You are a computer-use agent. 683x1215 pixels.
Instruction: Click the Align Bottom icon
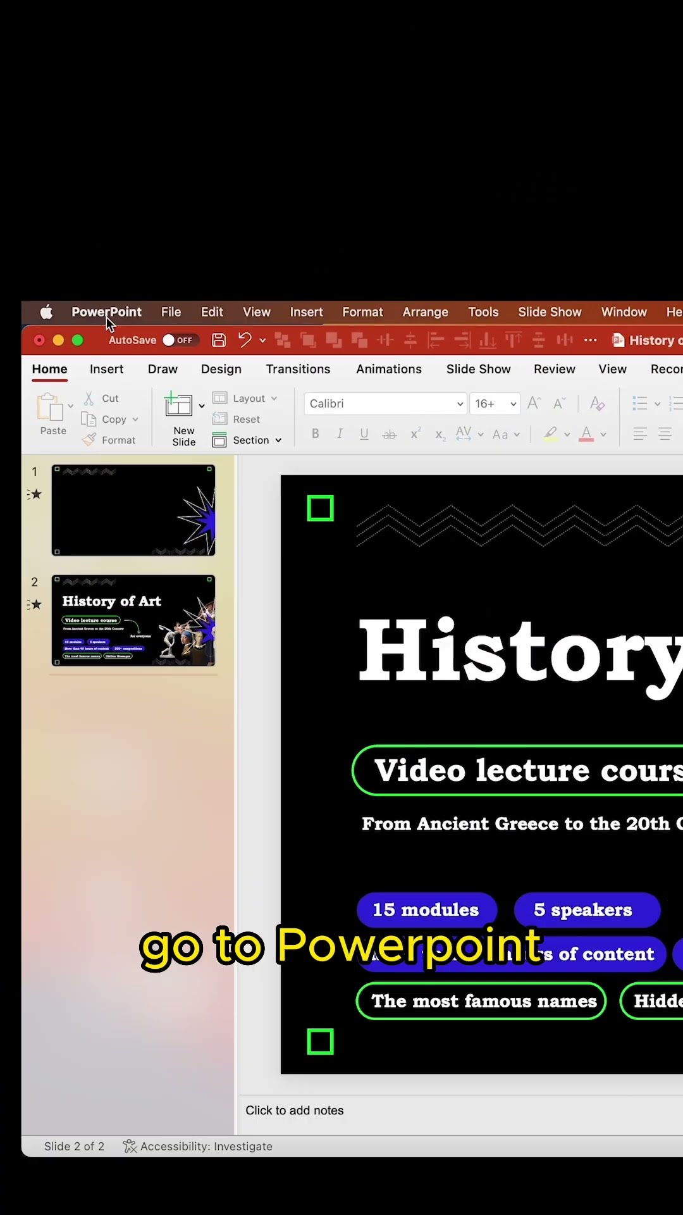pyautogui.click(x=488, y=340)
